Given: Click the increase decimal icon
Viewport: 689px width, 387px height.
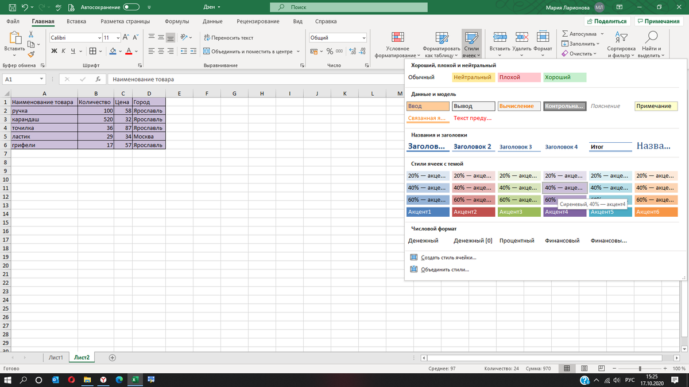Looking at the screenshot, I should 351,51.
